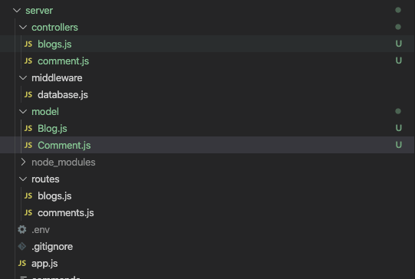
Task: Collapse the middleware folder chevron
Action: click(23, 77)
